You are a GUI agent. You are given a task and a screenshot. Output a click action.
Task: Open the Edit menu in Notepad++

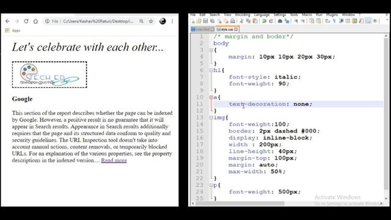point(202,15)
